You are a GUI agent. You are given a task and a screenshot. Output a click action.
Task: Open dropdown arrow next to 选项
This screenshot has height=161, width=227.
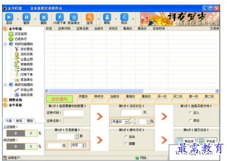click(98, 19)
